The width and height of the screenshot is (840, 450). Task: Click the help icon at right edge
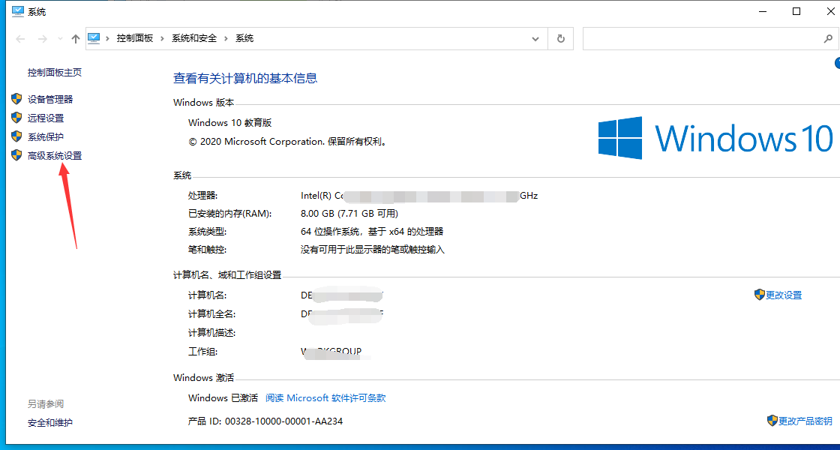coord(837,63)
